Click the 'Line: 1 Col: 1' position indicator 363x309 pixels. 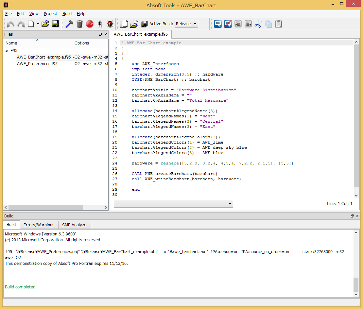340,204
